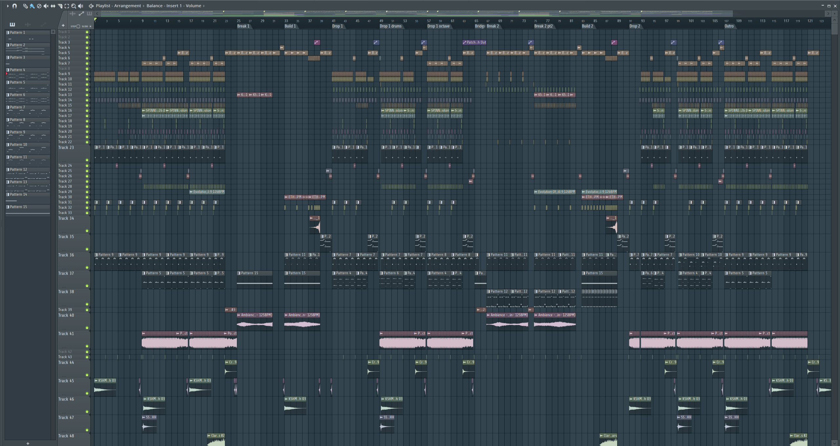Click the audio waveform icon in playlist header

(73, 14)
